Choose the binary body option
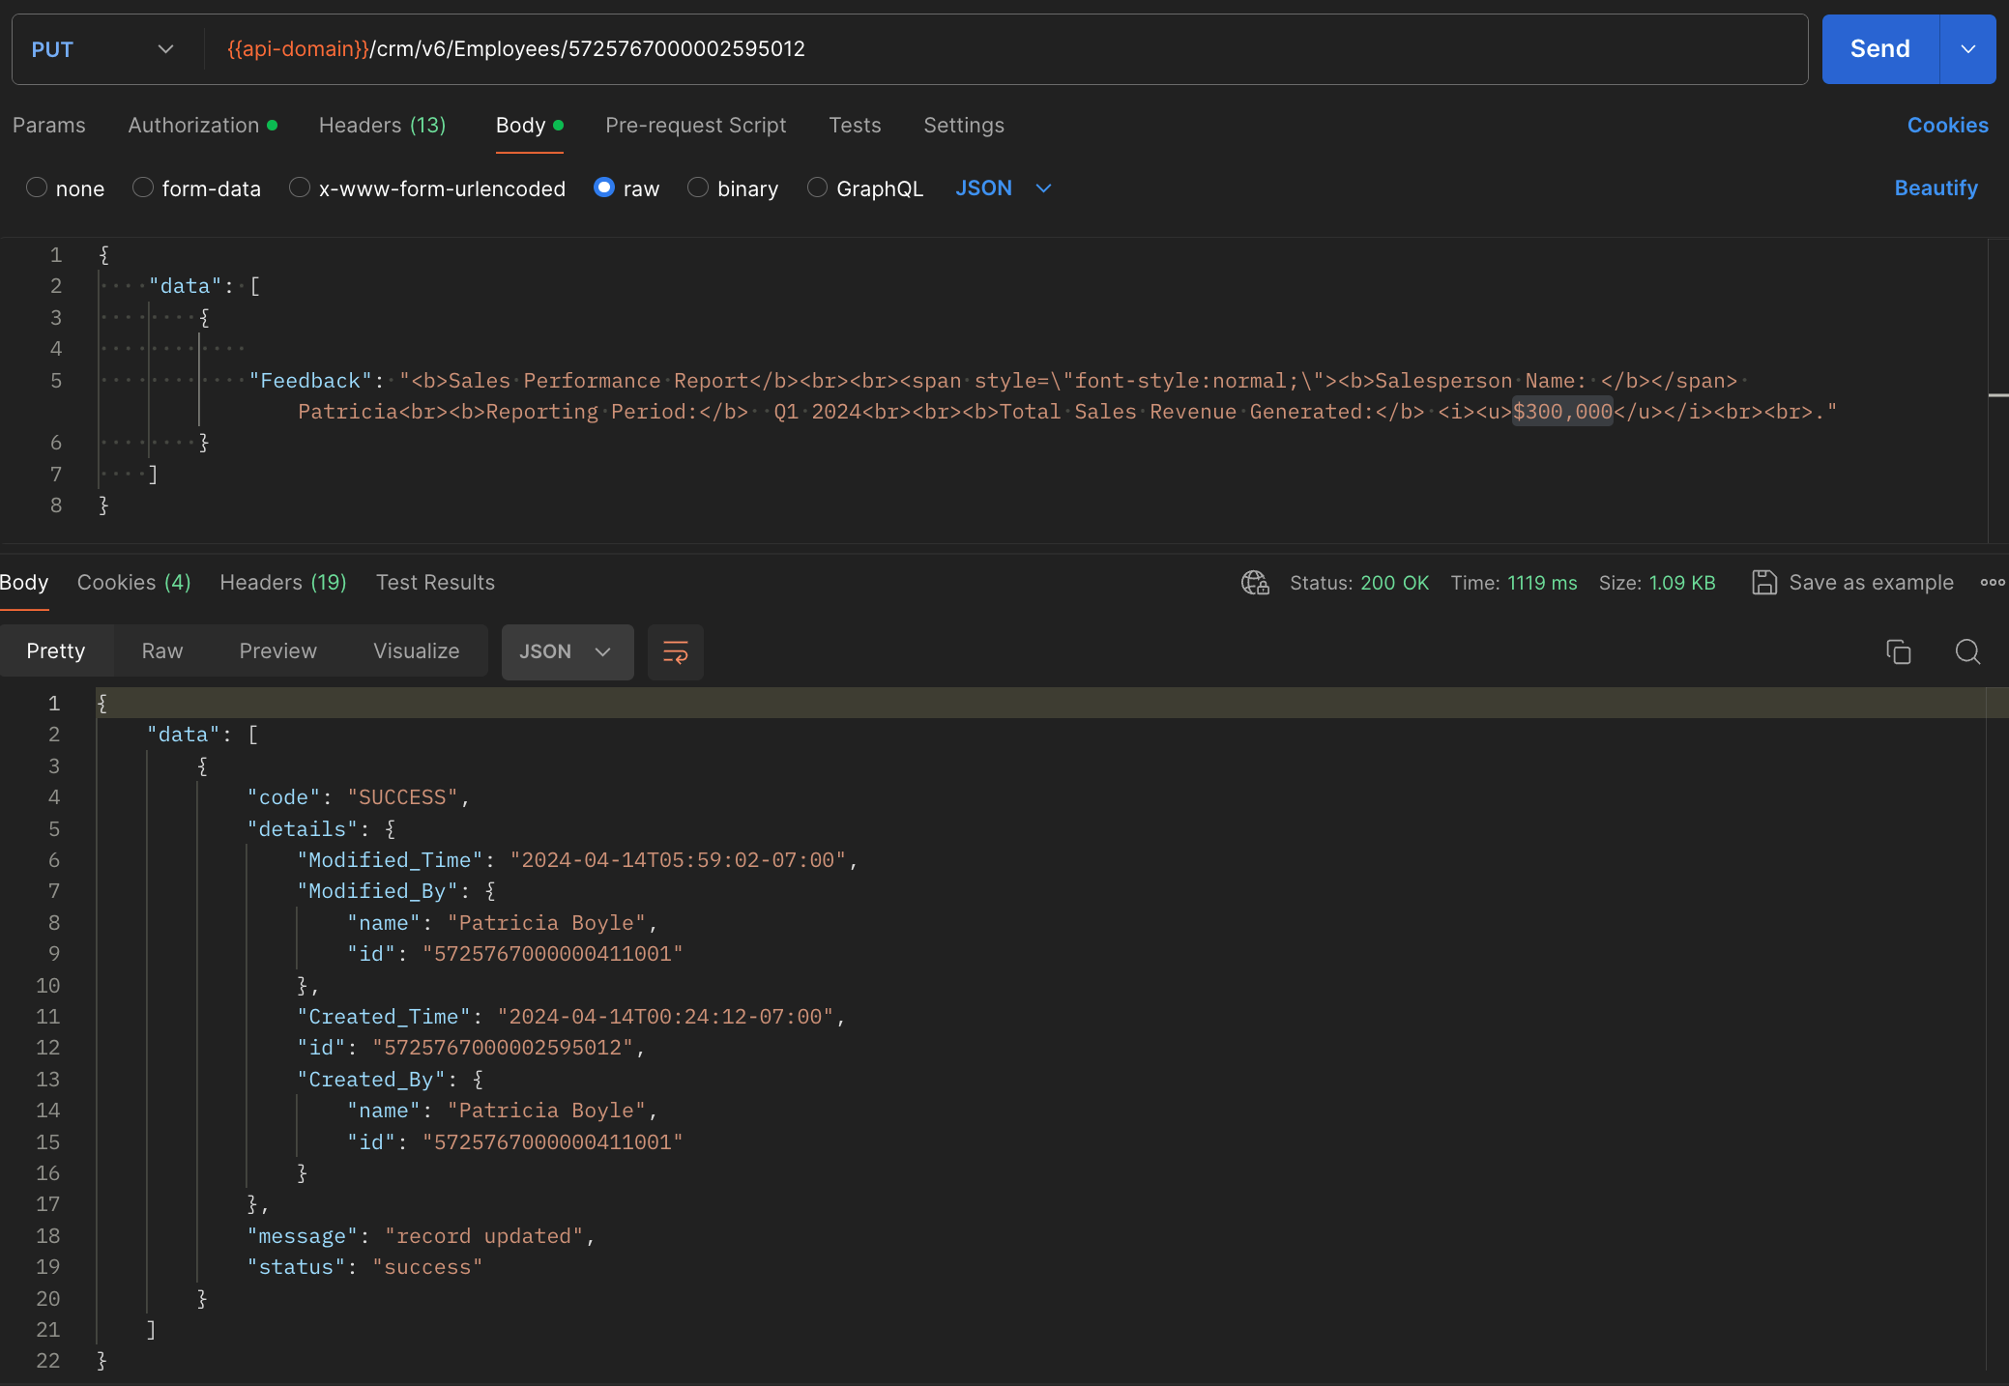 [698, 188]
